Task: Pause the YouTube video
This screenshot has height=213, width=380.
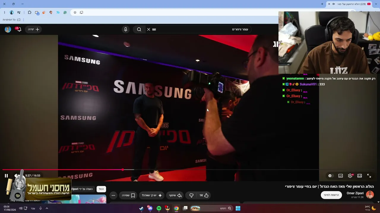Action: (6, 176)
